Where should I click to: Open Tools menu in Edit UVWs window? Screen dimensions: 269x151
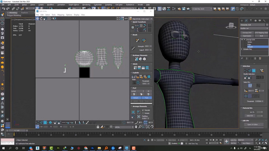pos(54,15)
